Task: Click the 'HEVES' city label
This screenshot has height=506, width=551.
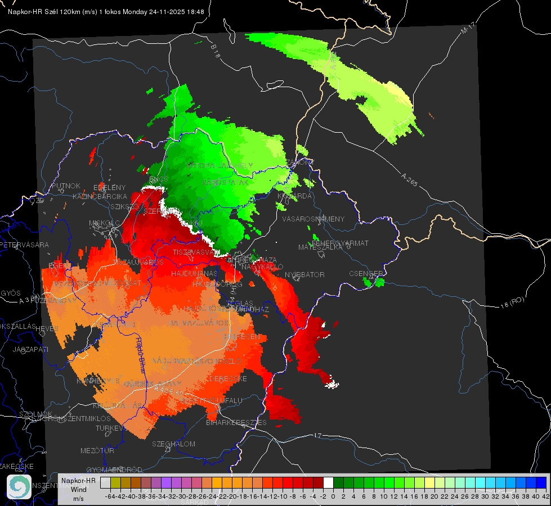Action: point(47,328)
